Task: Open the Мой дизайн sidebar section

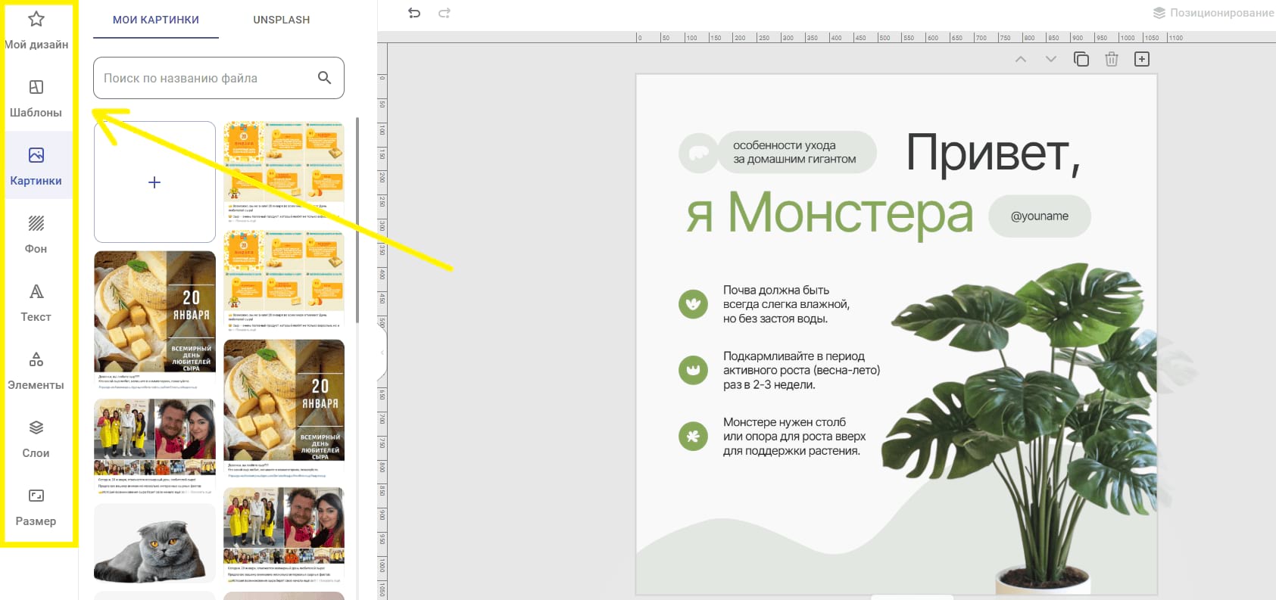Action: tap(36, 30)
